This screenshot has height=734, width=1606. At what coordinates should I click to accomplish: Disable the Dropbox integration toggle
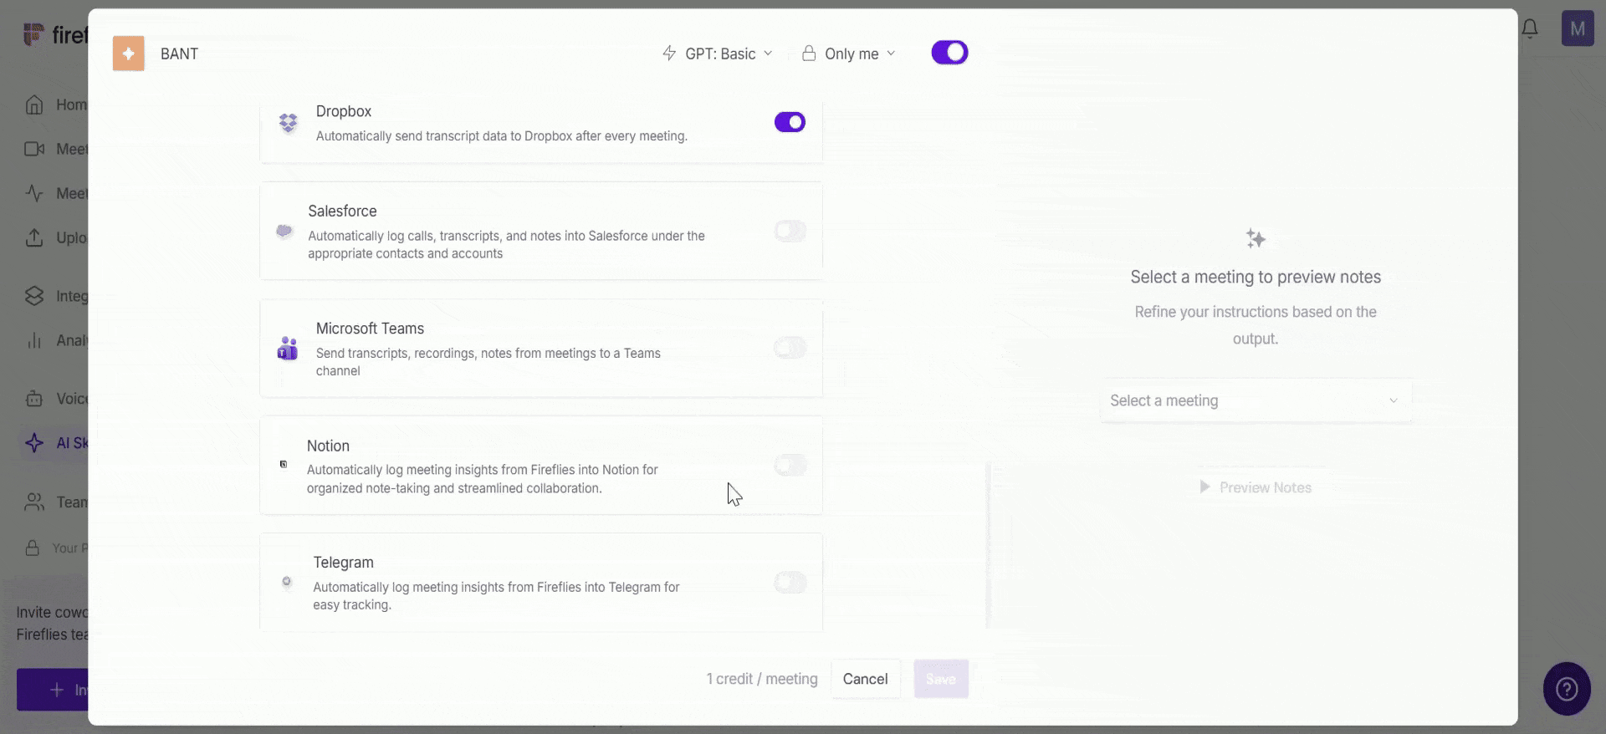tap(790, 122)
